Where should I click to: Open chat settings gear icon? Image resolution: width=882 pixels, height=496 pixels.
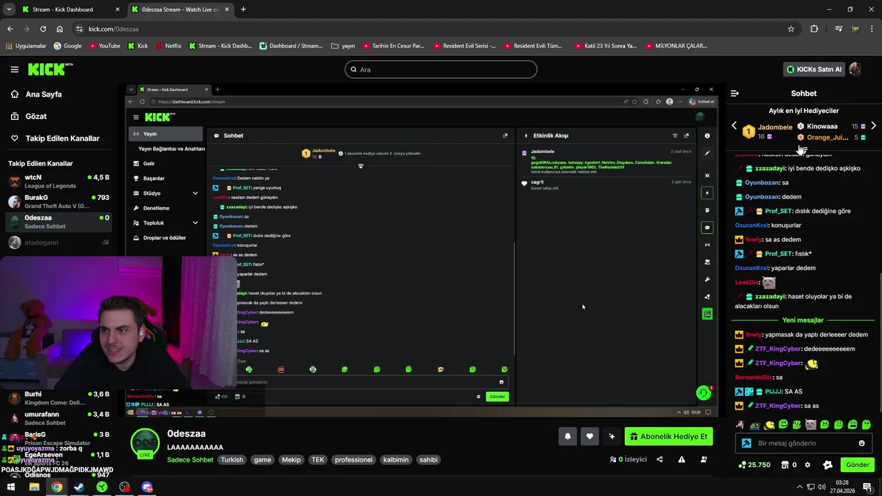[x=808, y=465]
